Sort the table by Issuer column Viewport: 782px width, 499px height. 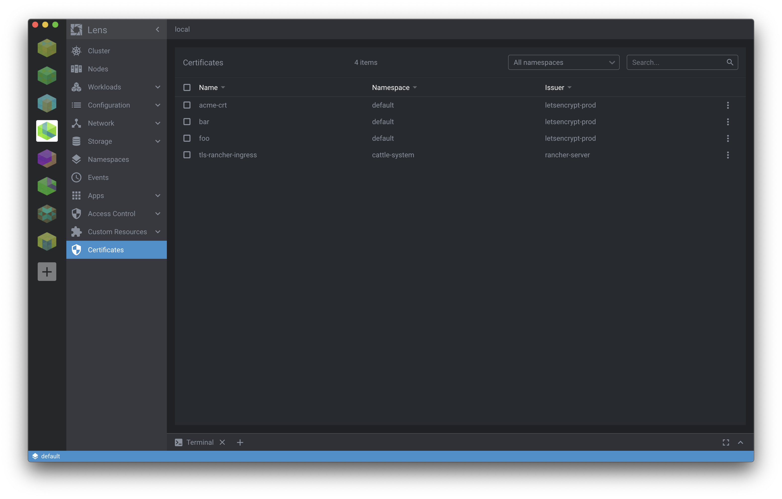click(555, 88)
